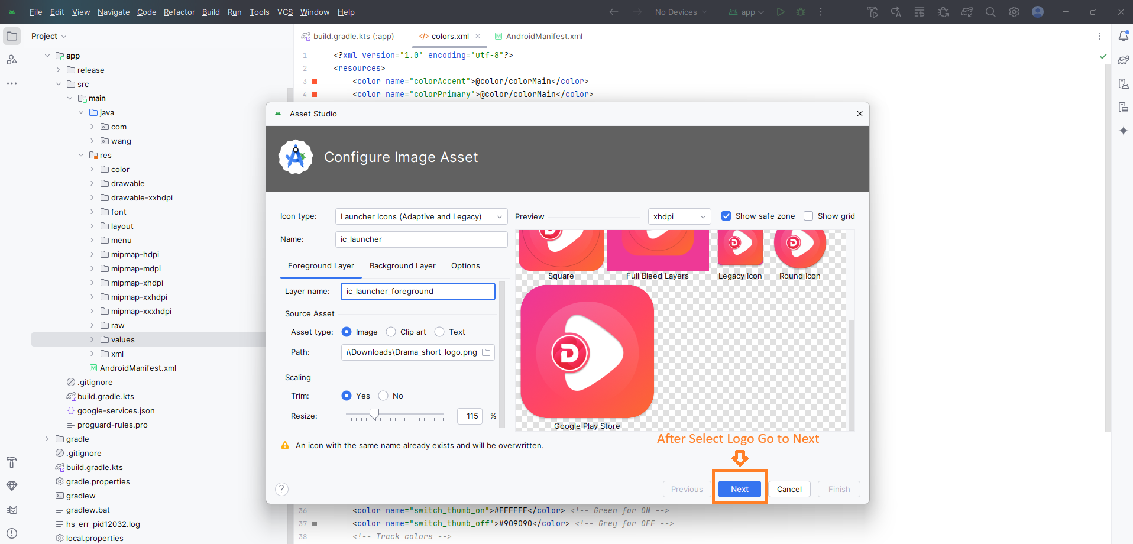Open the Build hammer tool window
Image resolution: width=1133 pixels, height=544 pixels.
[x=12, y=462]
